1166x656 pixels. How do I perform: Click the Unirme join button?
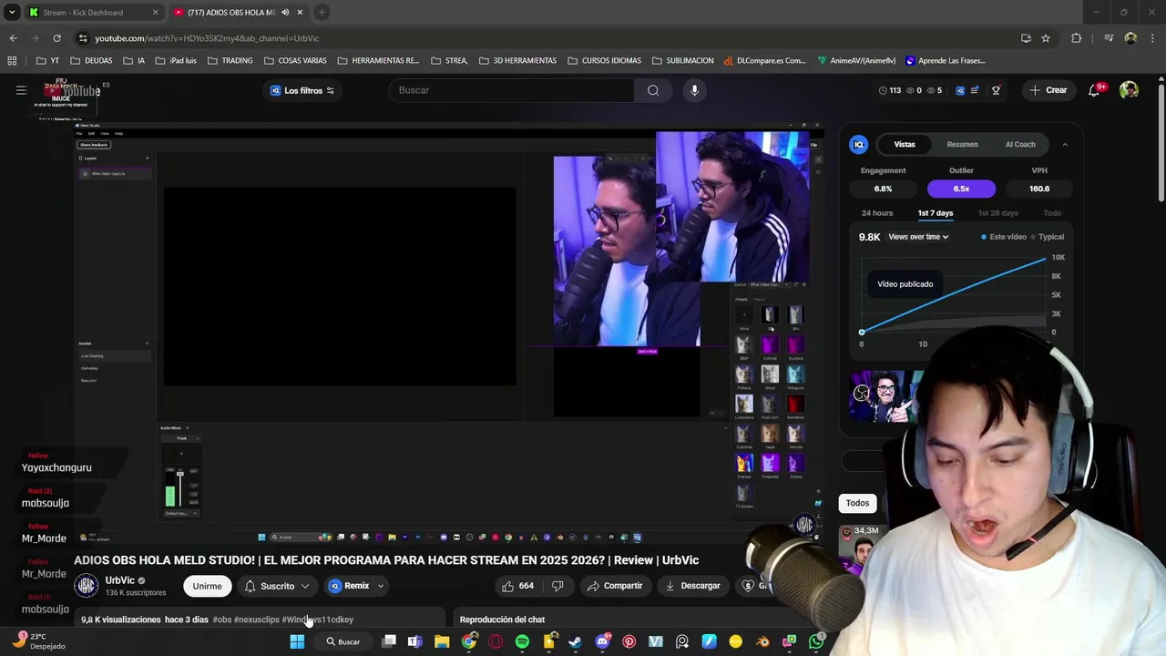coord(207,586)
